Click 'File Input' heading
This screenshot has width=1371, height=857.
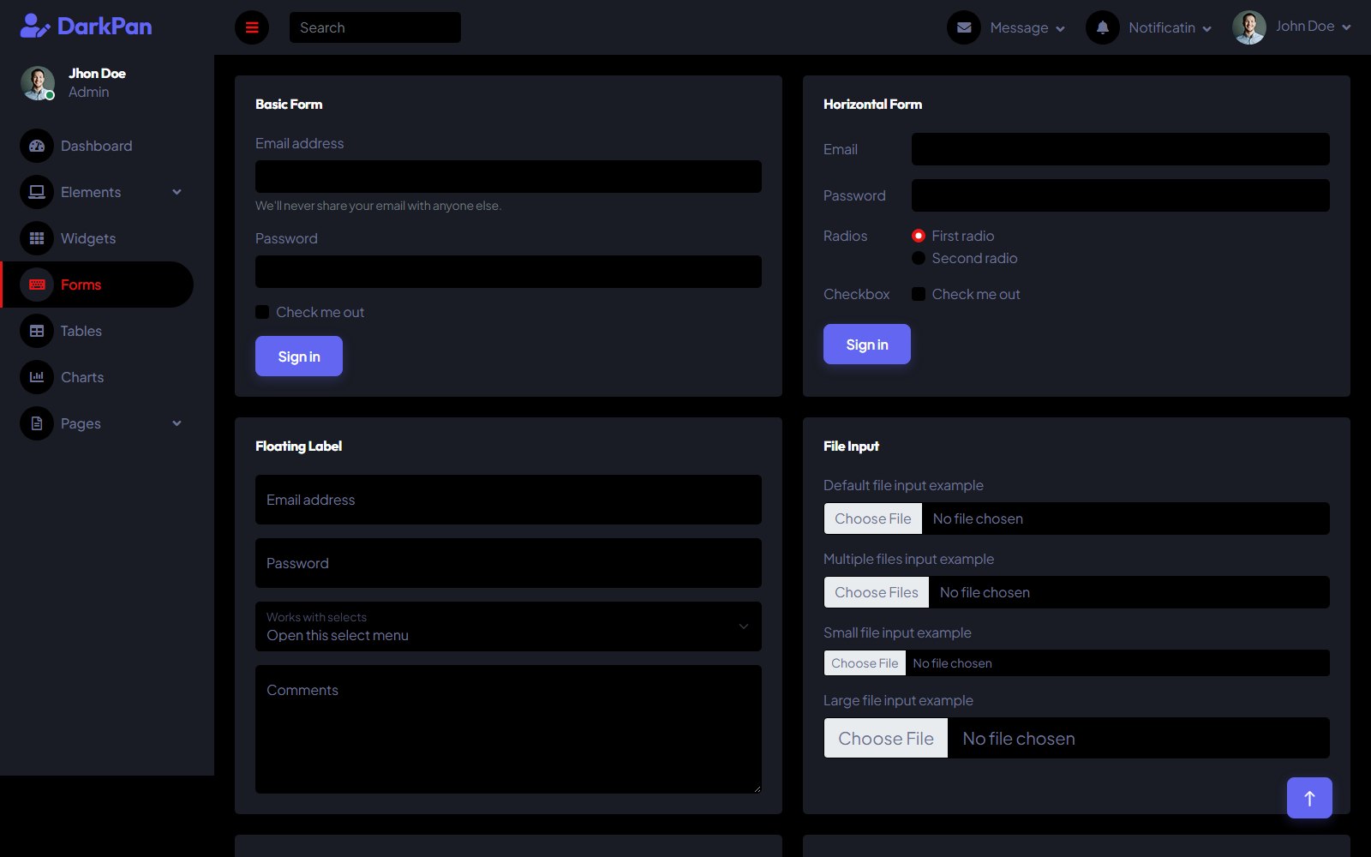(x=851, y=446)
